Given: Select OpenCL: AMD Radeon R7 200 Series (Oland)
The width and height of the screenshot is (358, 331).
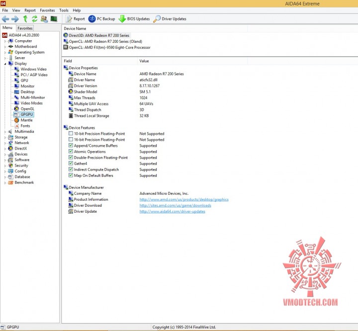Looking at the screenshot, I should (105, 41).
